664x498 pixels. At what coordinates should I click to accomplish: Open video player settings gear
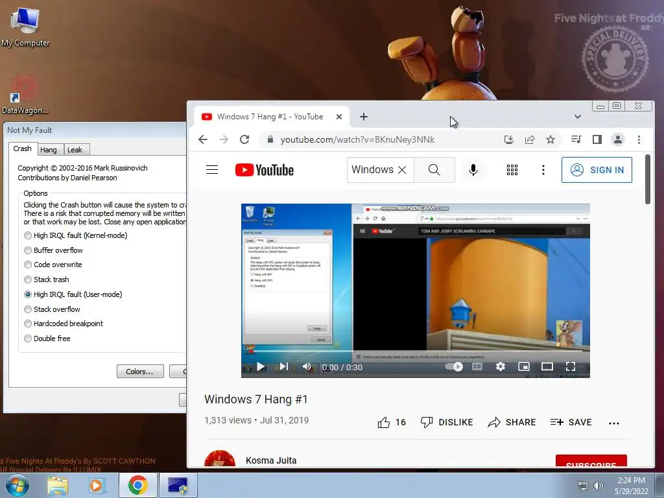[x=501, y=367]
